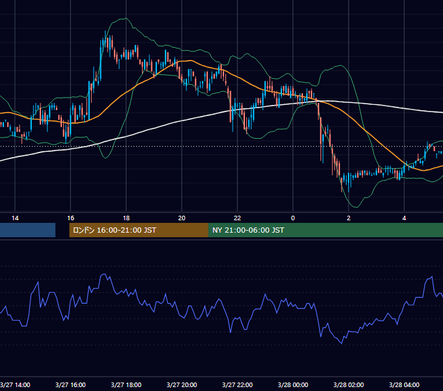
Task: Click the 20 hour axis label
Action: coord(182,218)
